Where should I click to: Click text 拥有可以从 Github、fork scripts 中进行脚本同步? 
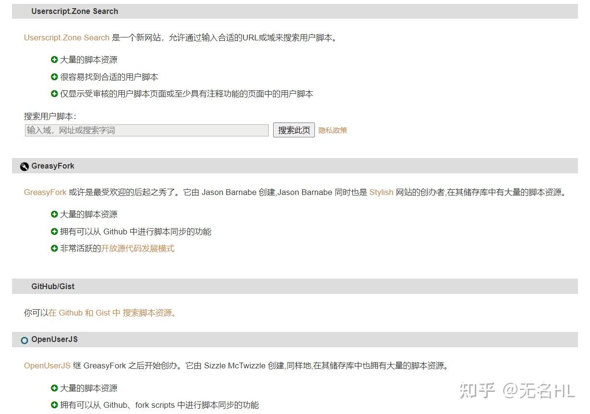coord(159,405)
